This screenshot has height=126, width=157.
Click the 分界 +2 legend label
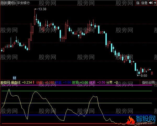pyautogui.click(x=112, y=83)
